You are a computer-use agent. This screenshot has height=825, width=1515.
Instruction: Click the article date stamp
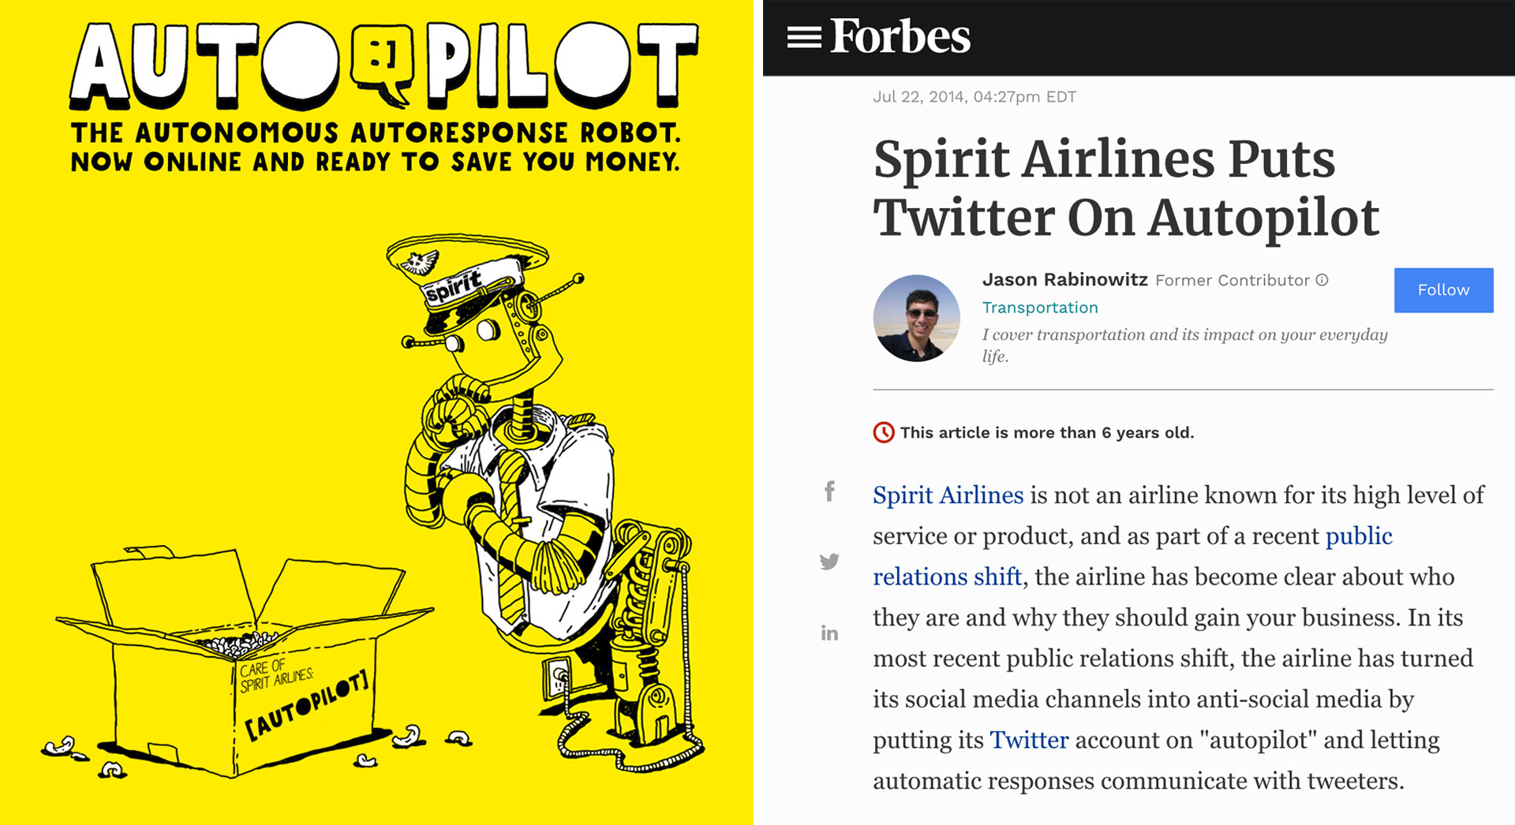974,97
